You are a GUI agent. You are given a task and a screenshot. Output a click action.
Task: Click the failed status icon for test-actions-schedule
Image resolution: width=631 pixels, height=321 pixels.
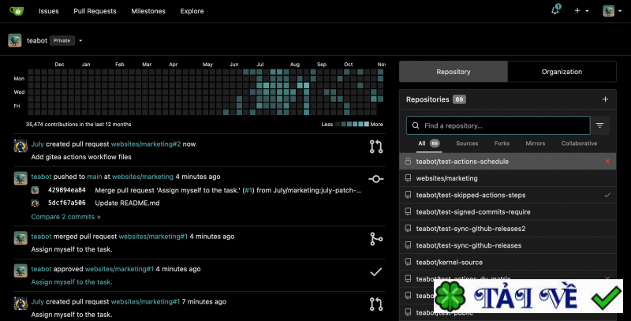coord(607,161)
